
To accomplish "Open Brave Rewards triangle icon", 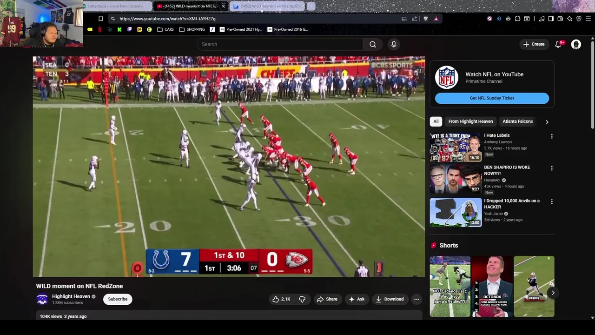I will (x=436, y=19).
